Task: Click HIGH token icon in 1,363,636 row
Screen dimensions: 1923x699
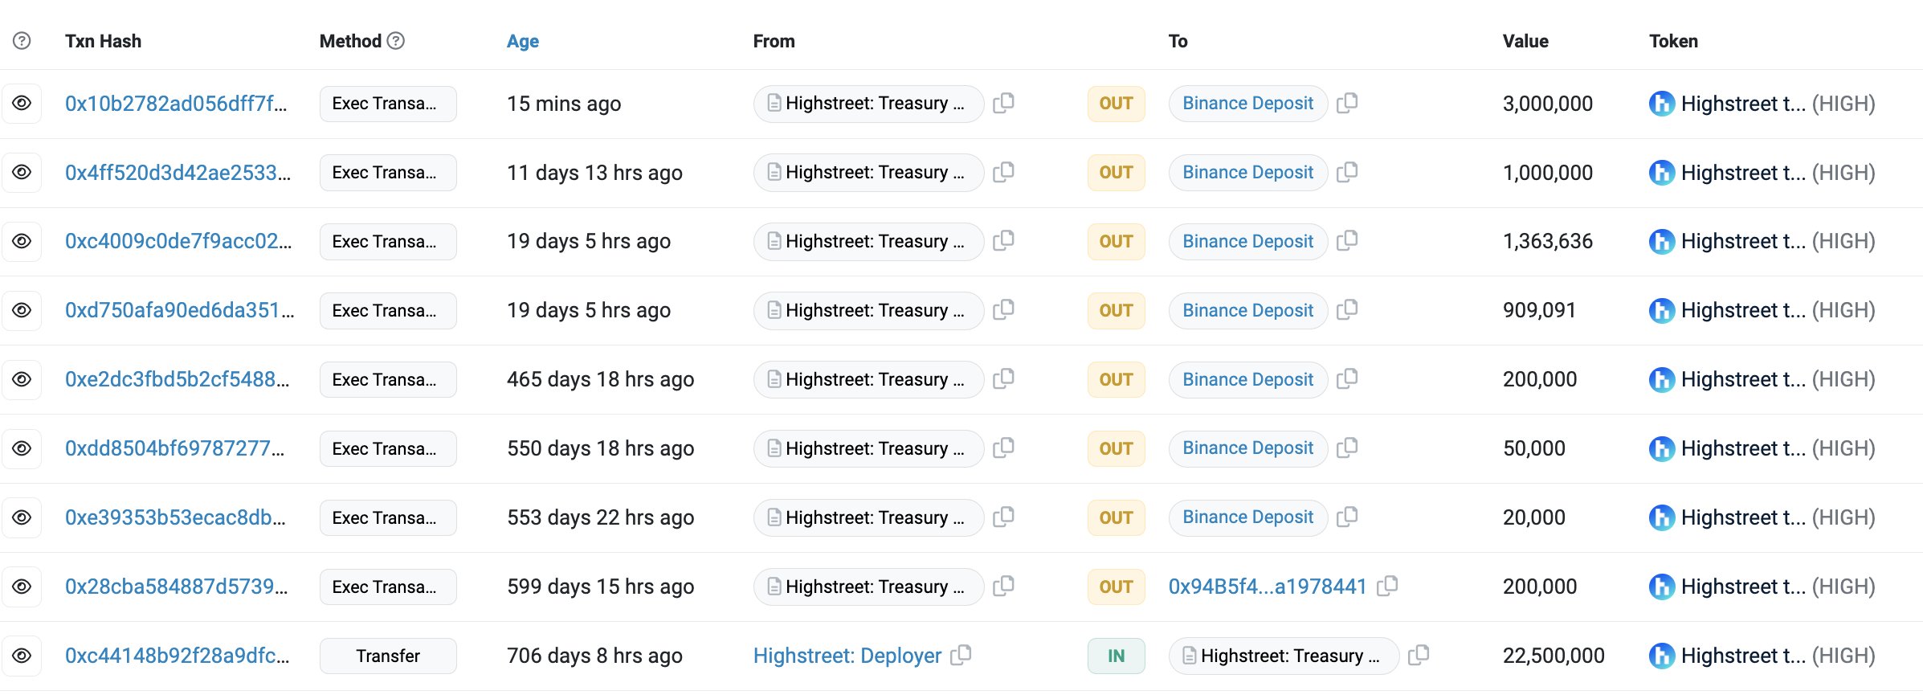Action: pyautogui.click(x=1661, y=242)
